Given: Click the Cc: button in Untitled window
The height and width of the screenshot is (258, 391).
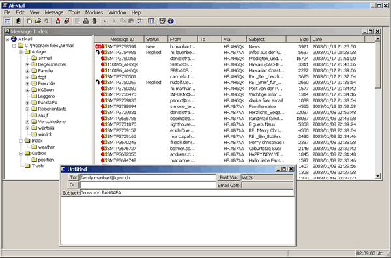Looking at the screenshot, I should 73,185.
